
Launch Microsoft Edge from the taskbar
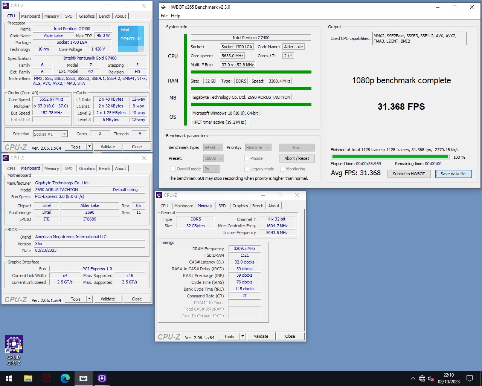(x=65, y=378)
